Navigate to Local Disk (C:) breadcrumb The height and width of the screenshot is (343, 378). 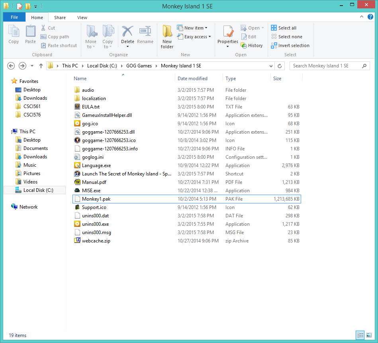102,66
